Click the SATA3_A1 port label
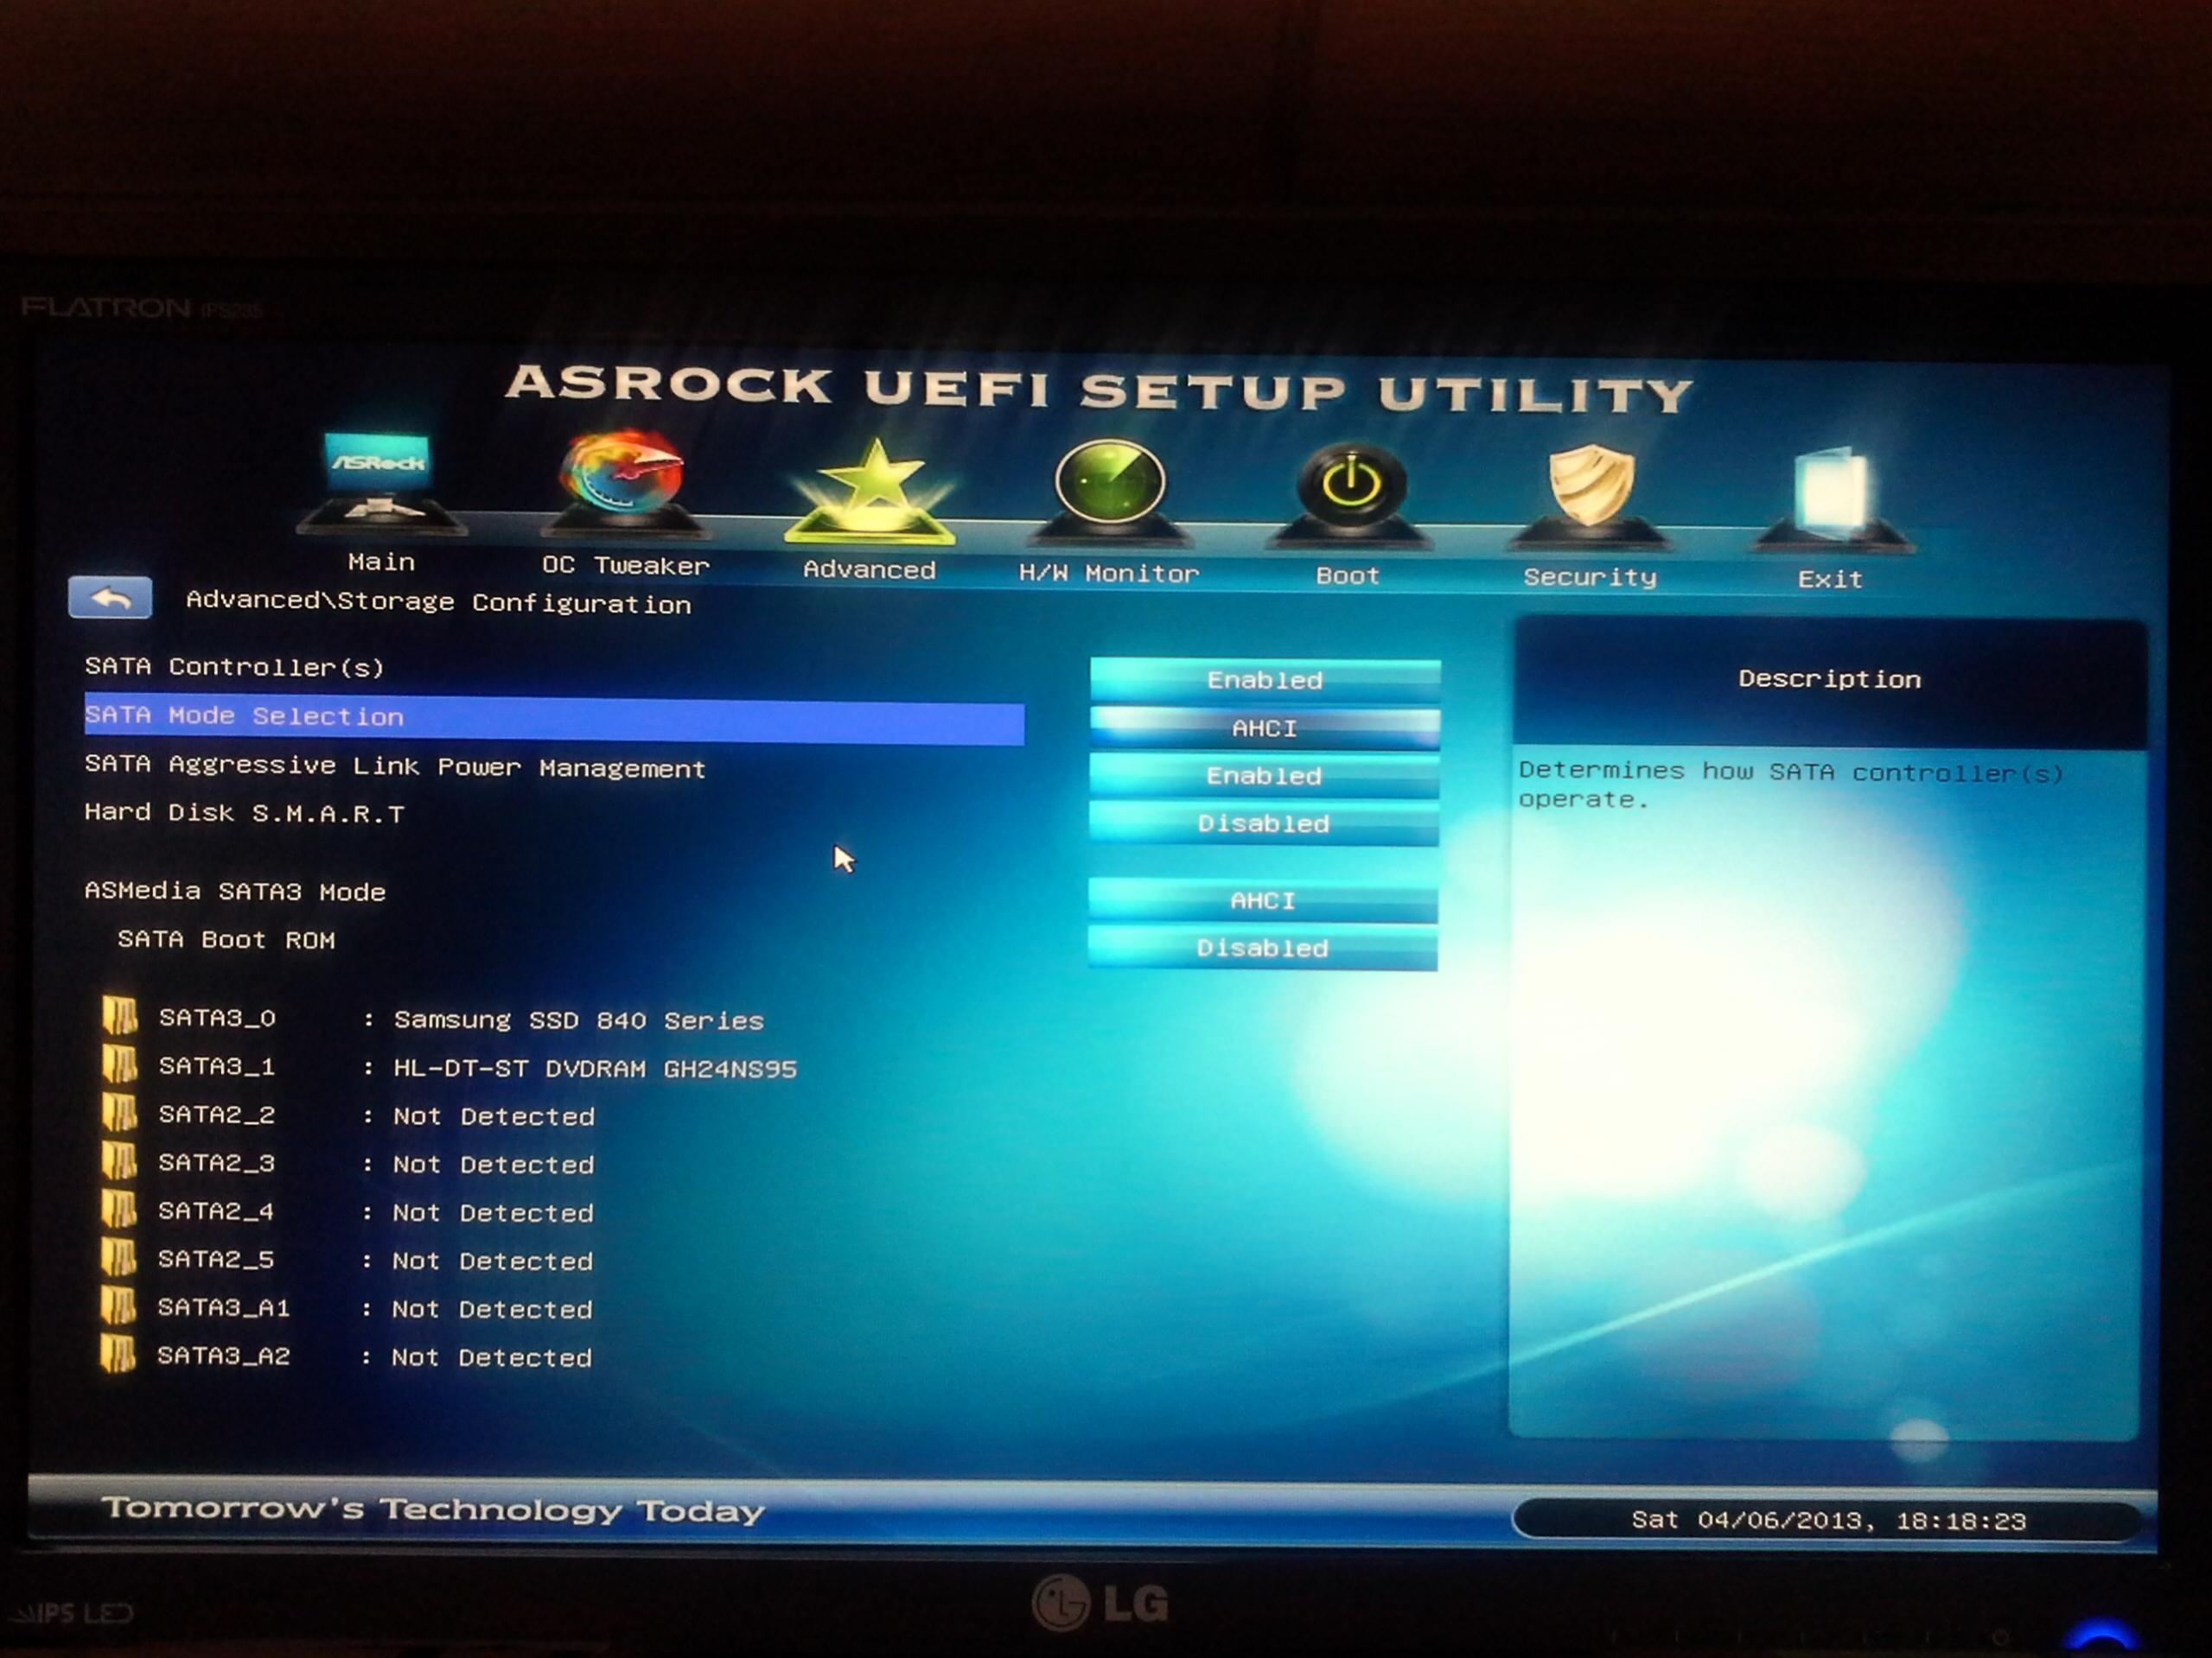The width and height of the screenshot is (2212, 1658). point(224,1307)
